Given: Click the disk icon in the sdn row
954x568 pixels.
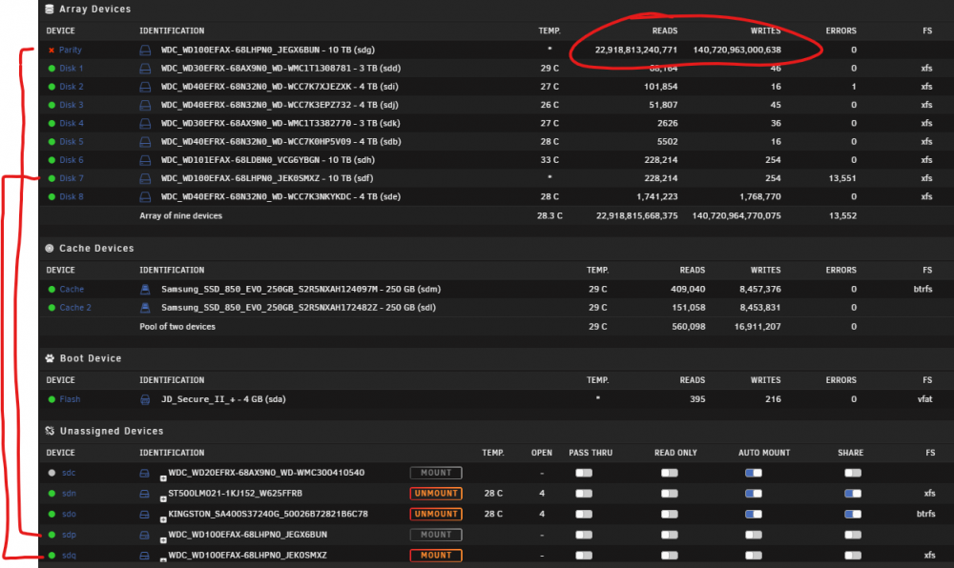Looking at the screenshot, I should [144, 494].
